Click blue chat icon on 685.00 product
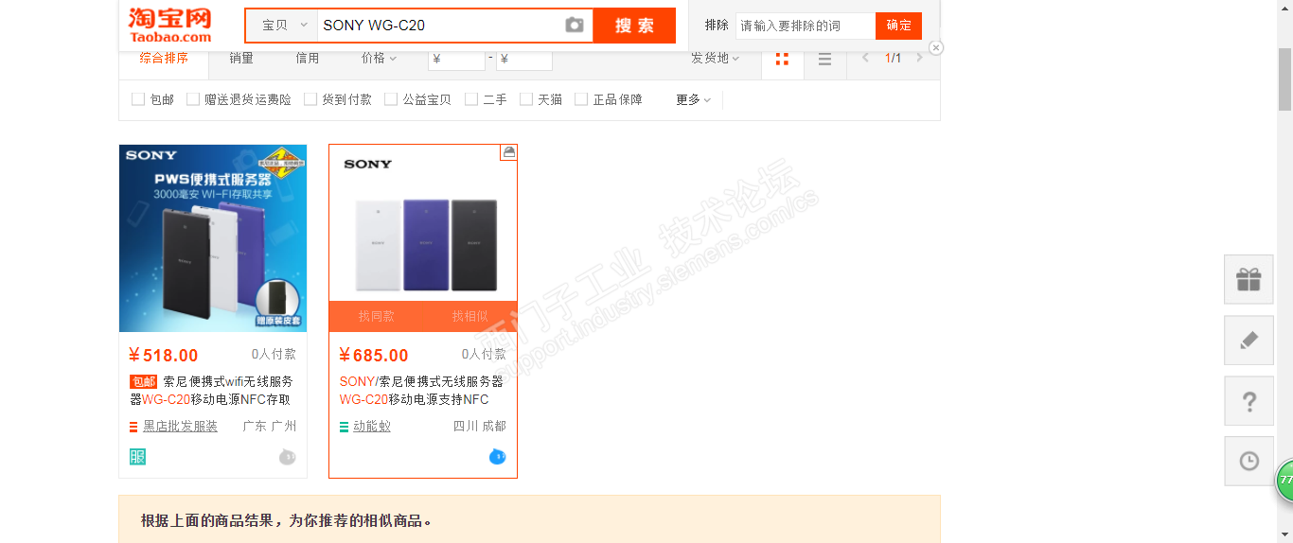Viewport: 1293px width, 543px height. [x=497, y=457]
